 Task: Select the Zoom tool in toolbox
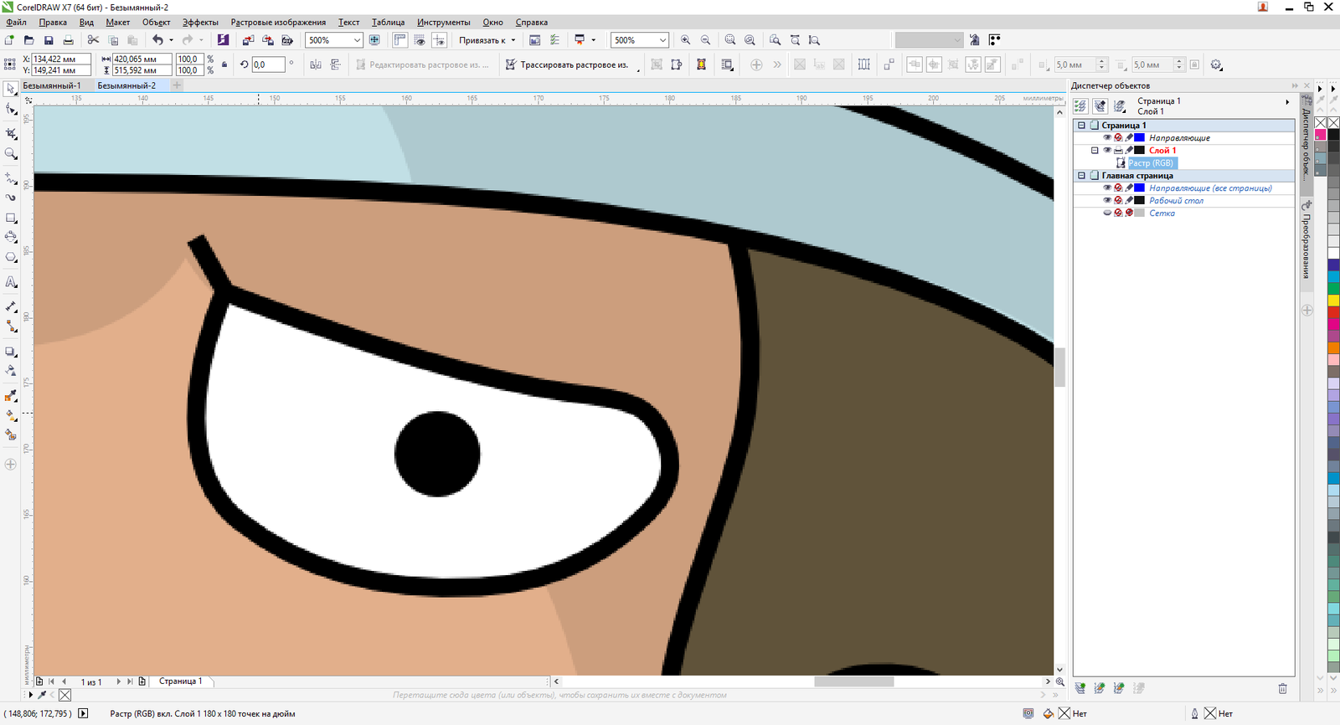[x=11, y=154]
